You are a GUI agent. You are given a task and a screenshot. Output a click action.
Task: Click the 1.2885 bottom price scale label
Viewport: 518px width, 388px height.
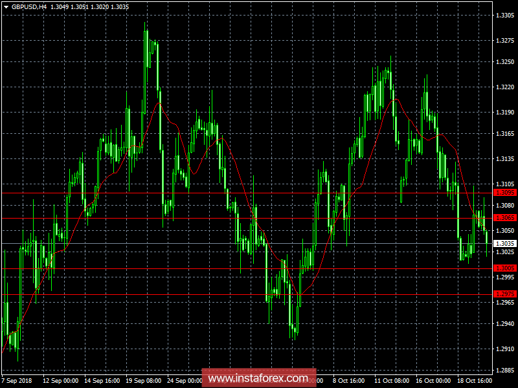[504, 371]
